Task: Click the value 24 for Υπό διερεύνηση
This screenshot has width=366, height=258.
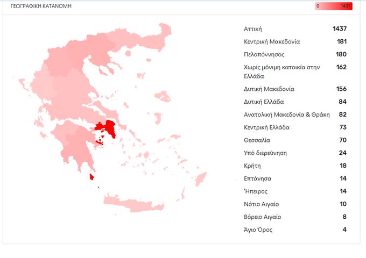Action: (x=343, y=153)
